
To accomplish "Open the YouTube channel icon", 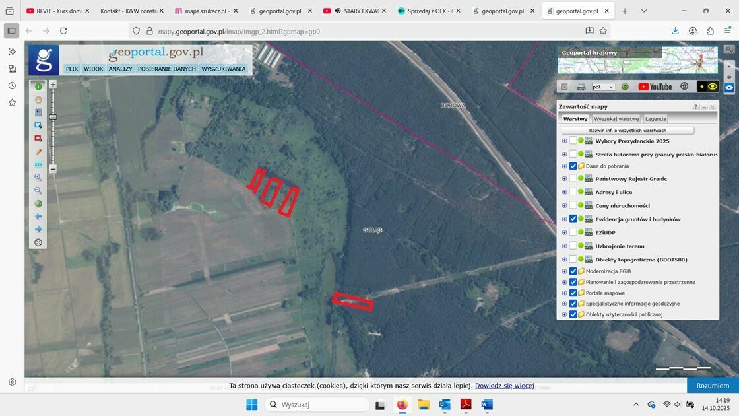I will click(x=655, y=87).
